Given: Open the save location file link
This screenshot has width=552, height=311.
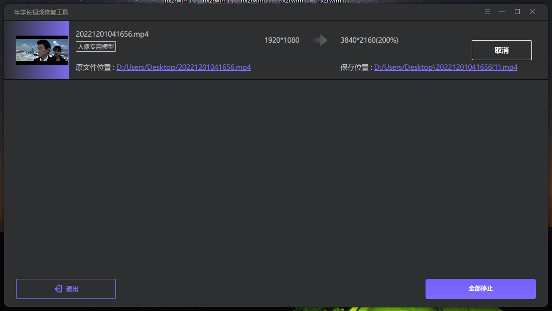Looking at the screenshot, I should 446,67.
